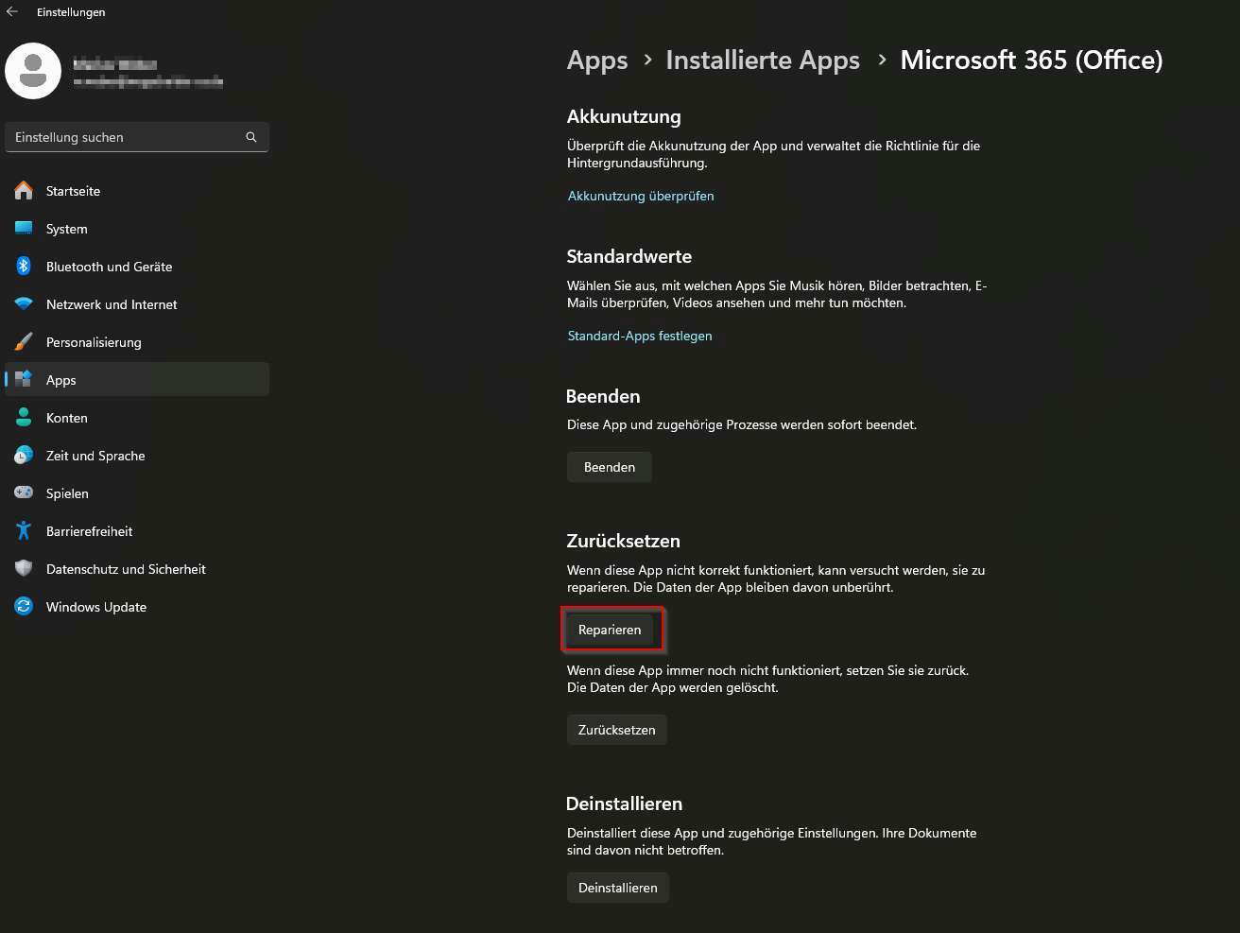The height and width of the screenshot is (933, 1240).
Task: Click the Installierte Apps breadcrumb
Action: click(x=763, y=60)
